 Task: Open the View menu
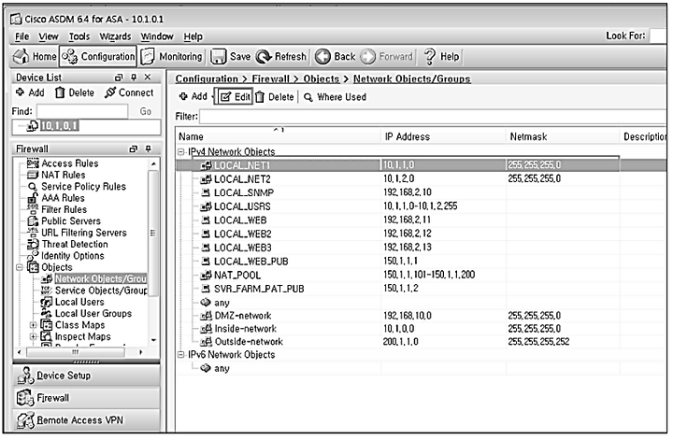[48, 36]
